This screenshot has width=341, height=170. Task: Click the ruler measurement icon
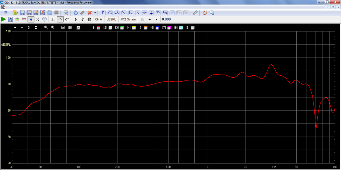tap(195, 13)
